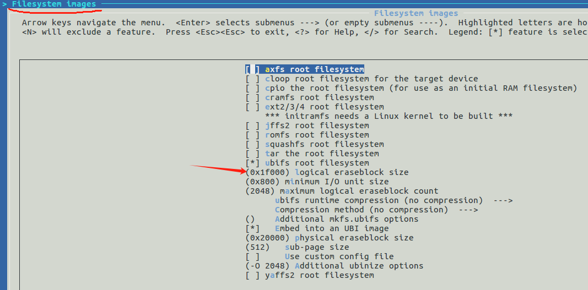Enable cpio the root filesystem option

[252, 88]
